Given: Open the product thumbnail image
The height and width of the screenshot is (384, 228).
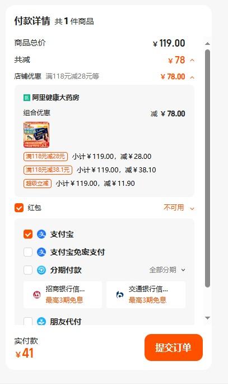Looking at the screenshot, I should [36, 135].
